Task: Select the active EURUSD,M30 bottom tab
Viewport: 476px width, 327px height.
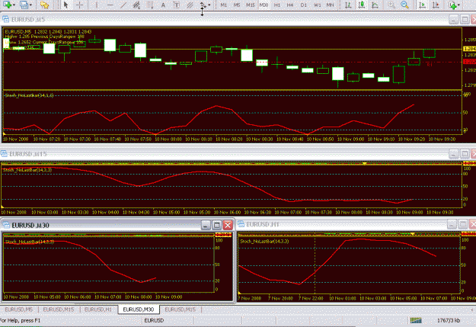Action: 139,309
